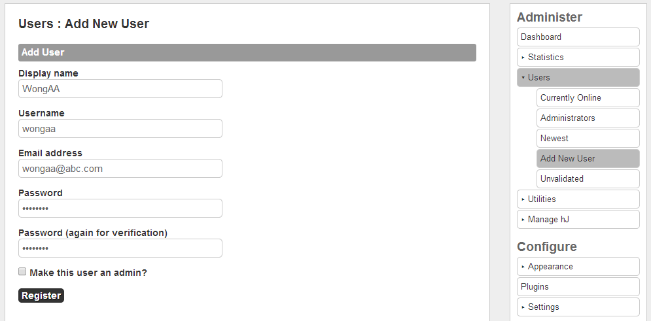Image resolution: width=651 pixels, height=321 pixels.
Task: View the Administrators list
Action: pos(588,118)
